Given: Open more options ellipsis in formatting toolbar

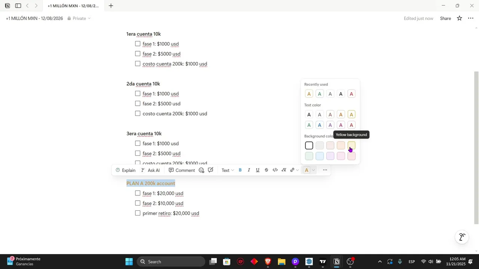Looking at the screenshot, I should (325, 170).
